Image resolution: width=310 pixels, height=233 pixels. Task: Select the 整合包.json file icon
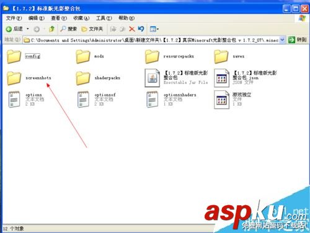click(x=221, y=78)
